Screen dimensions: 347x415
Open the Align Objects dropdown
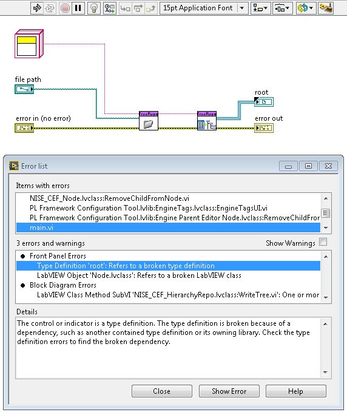(x=260, y=8)
